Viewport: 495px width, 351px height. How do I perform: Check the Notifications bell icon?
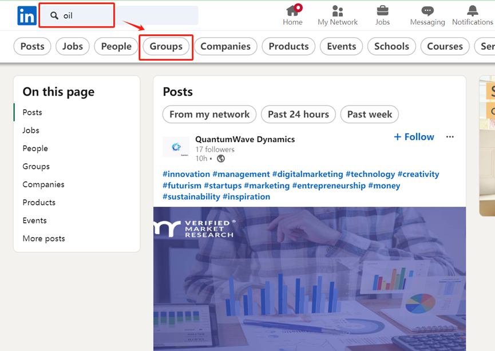[x=472, y=11]
